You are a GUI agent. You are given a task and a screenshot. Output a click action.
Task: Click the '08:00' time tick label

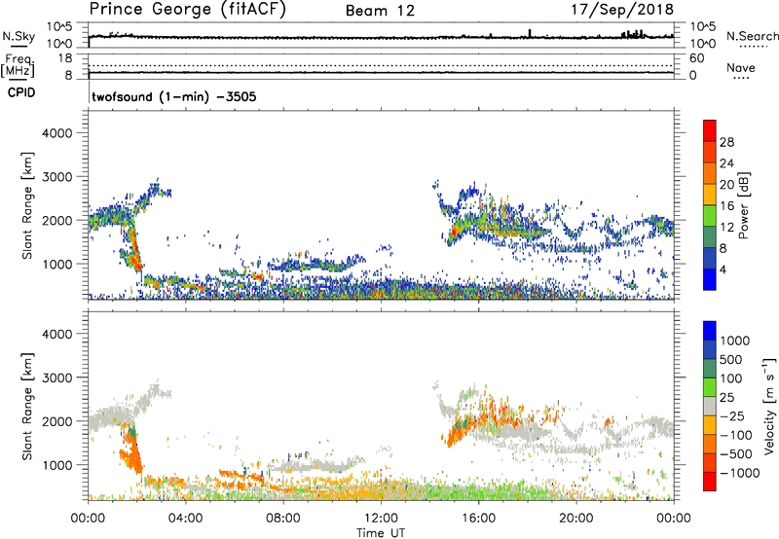coord(283,519)
